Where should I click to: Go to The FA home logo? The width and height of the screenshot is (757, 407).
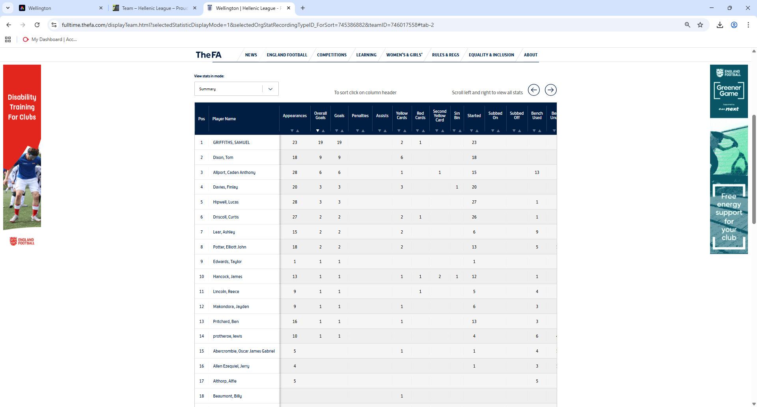tap(209, 55)
